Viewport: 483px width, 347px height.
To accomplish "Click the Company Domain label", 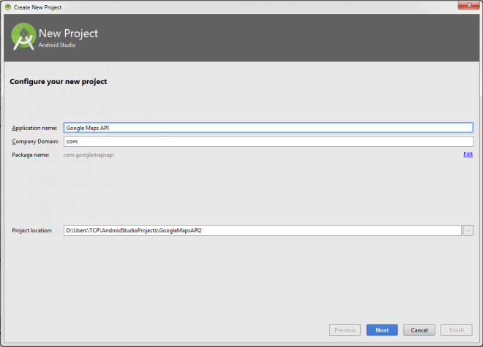I will [x=35, y=142].
